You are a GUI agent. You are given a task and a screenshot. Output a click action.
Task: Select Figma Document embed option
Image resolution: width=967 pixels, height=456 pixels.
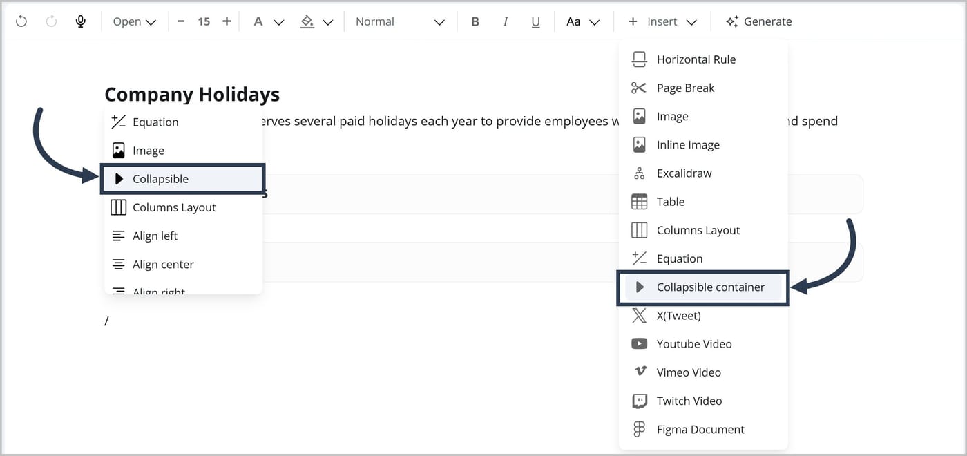pyautogui.click(x=703, y=429)
